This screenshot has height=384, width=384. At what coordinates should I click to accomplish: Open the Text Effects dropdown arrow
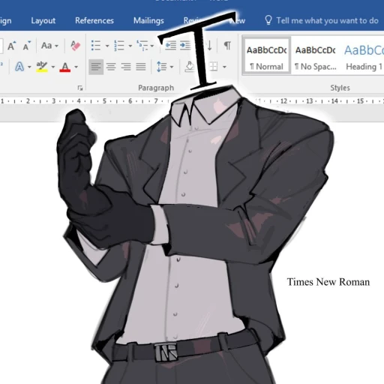[29, 67]
